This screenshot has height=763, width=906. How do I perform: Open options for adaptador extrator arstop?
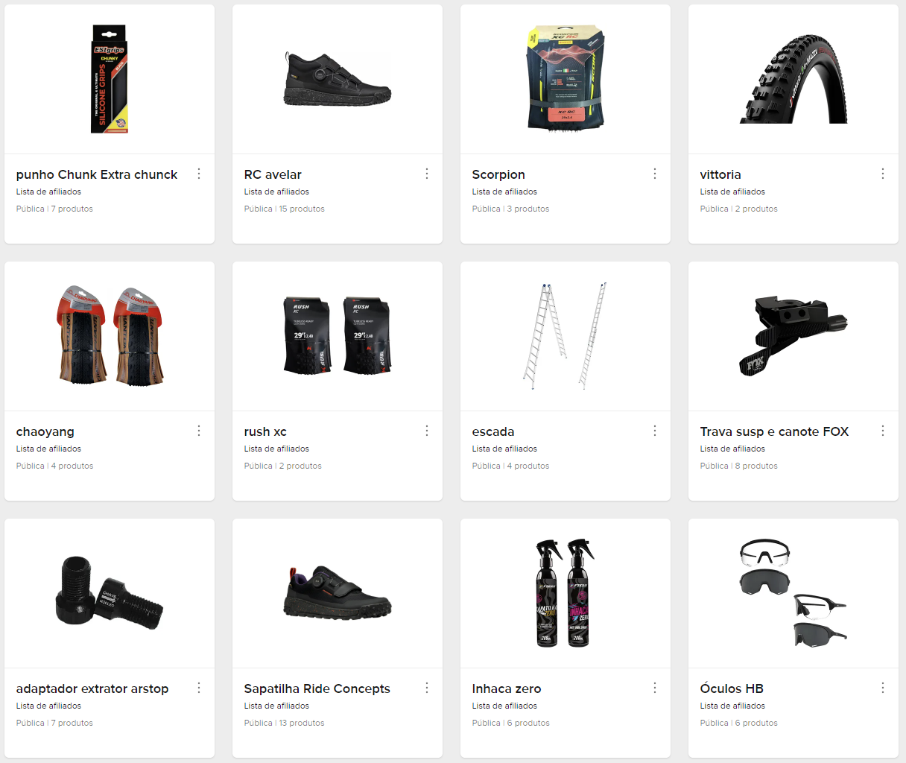(199, 688)
